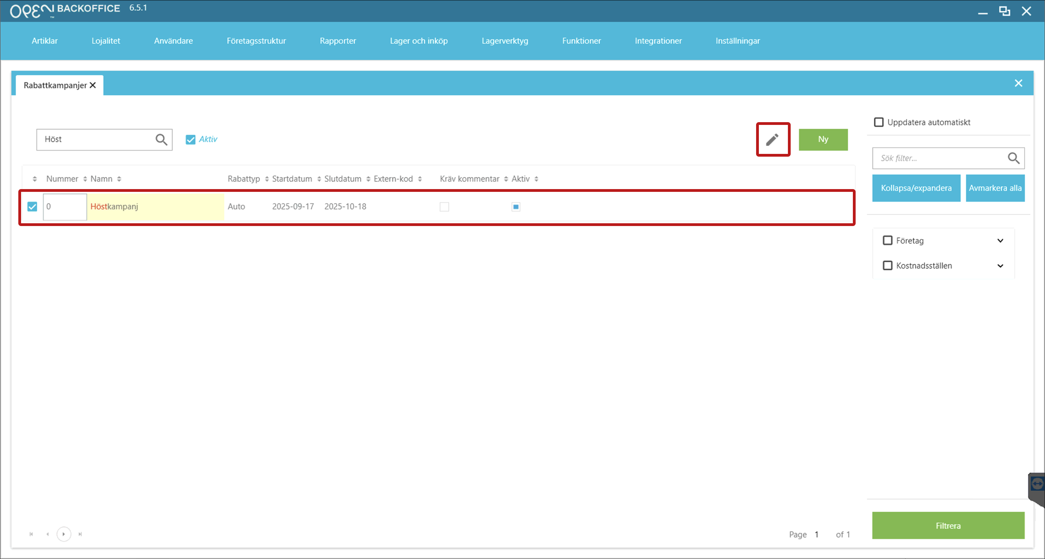Click the filter search magnifier icon
This screenshot has width=1045, height=559.
pyautogui.click(x=1013, y=158)
